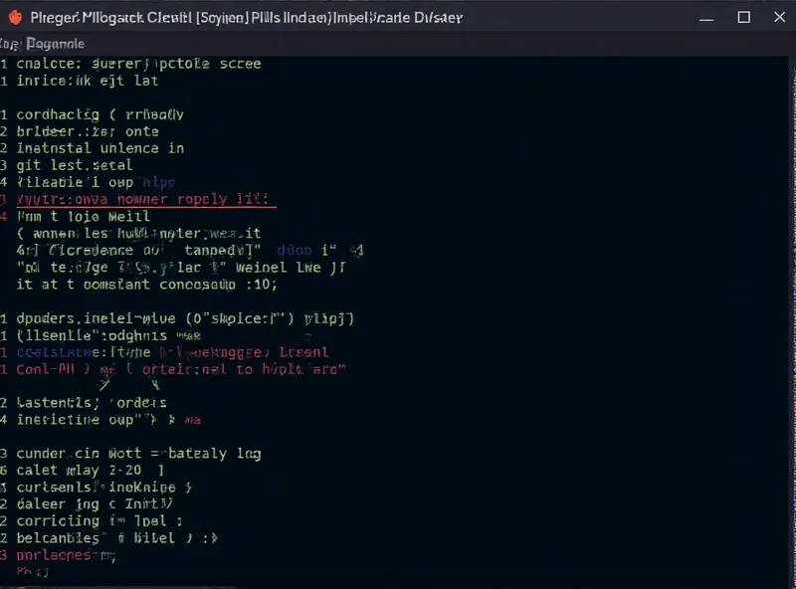Click the line starting 'lastentls'
796x589 pixels.
92,403
